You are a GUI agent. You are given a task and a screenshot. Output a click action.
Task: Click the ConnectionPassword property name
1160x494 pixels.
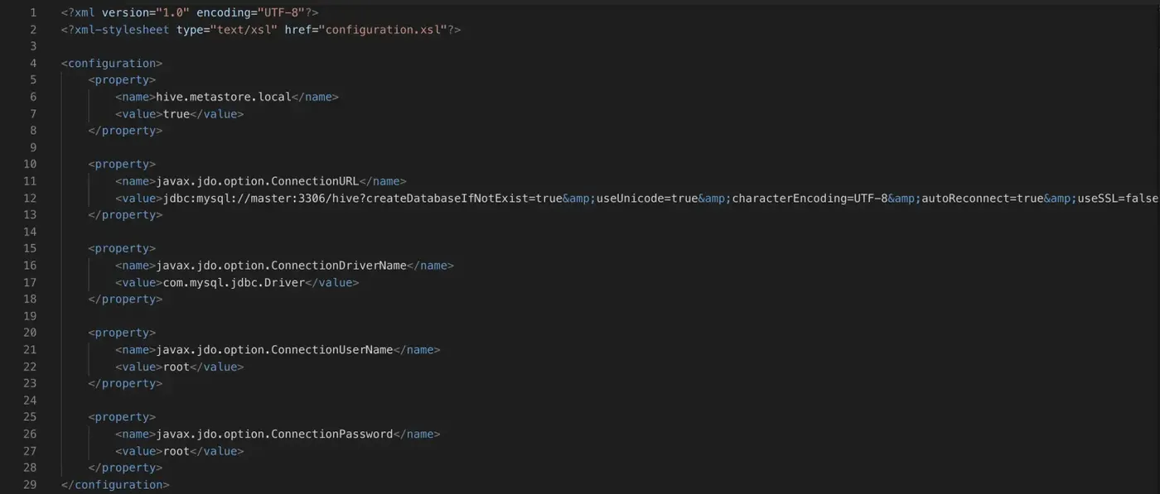pyautogui.click(x=274, y=434)
